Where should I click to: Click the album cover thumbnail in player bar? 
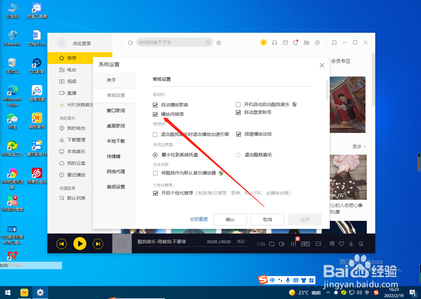coord(122,244)
